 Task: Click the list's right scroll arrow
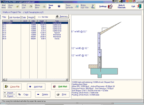tap(67, 79)
